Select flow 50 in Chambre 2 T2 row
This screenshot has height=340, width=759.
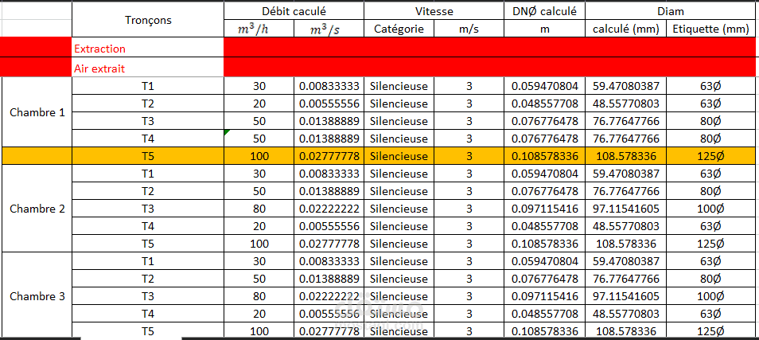tap(259, 191)
